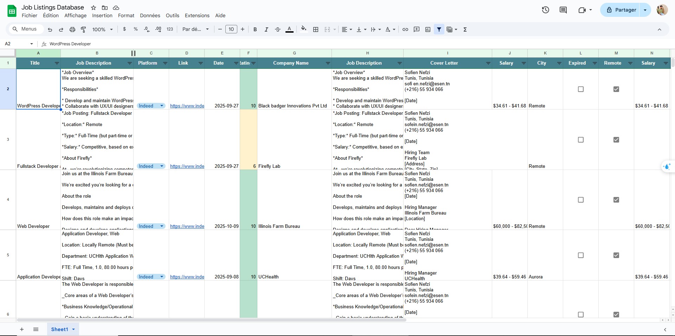Open the Édition menu
The image size is (675, 336).
[x=51, y=15]
